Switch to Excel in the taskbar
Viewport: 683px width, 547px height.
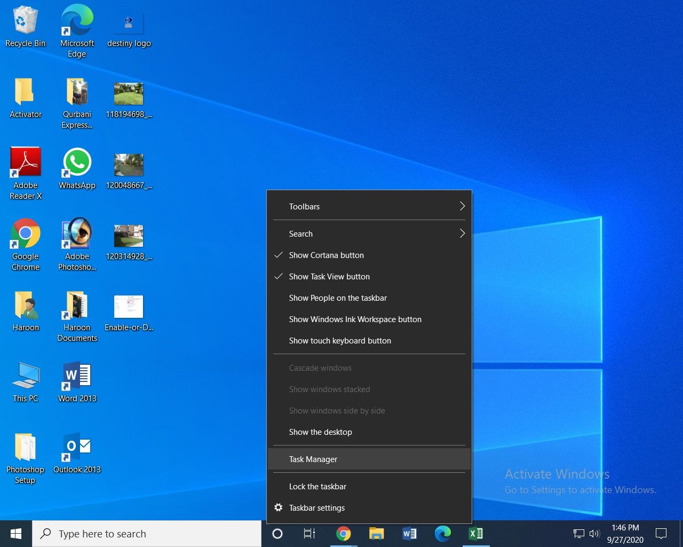(475, 534)
